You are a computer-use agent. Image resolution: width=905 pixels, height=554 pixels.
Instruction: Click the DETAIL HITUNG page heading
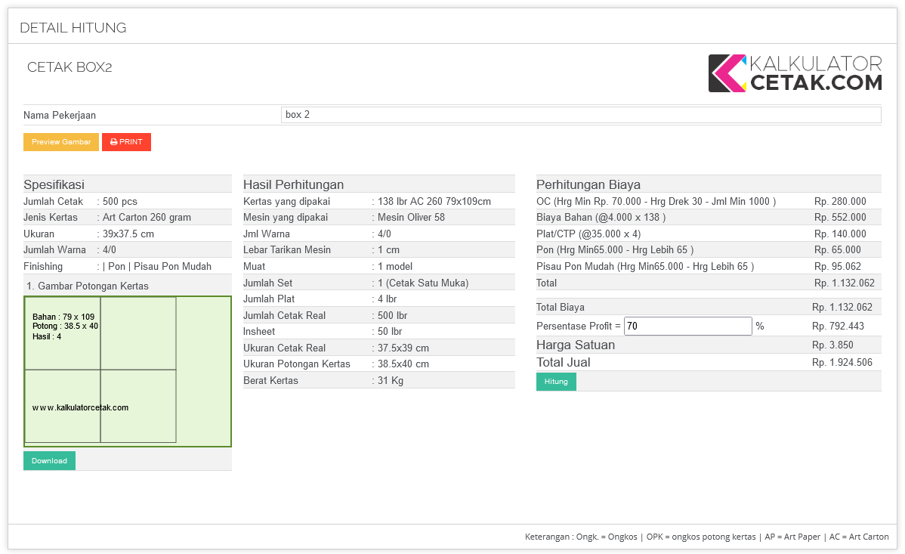point(73,28)
